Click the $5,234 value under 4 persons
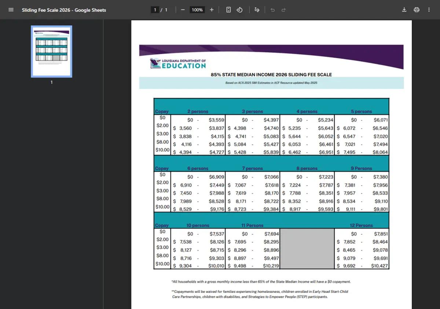Viewport: 440px width, 309px height. (326, 120)
